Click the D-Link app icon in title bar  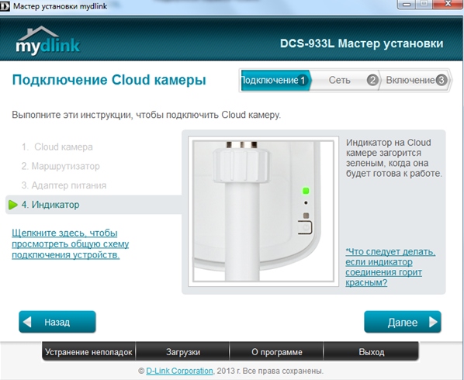pos(5,6)
